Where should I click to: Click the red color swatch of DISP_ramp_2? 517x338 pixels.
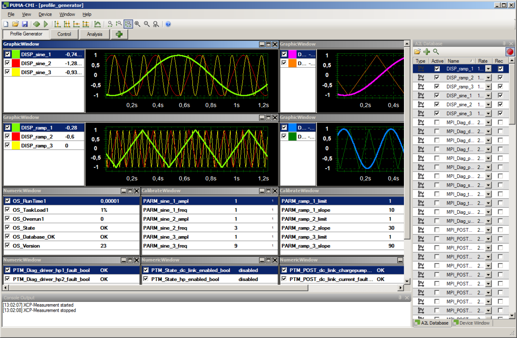pos(16,137)
